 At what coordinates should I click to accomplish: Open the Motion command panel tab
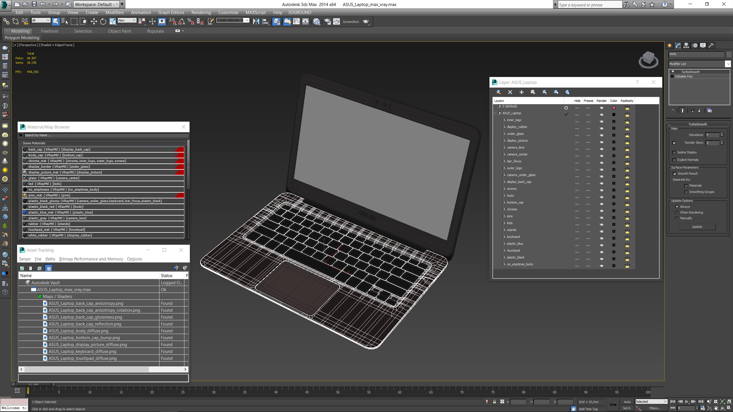click(695, 45)
